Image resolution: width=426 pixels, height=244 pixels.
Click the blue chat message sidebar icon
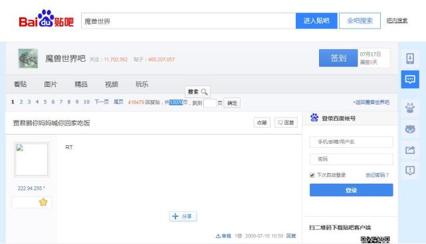point(410,79)
